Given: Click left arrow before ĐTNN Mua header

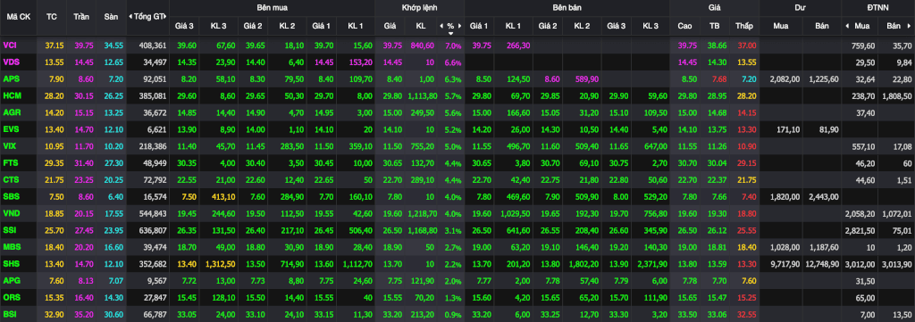Looking at the screenshot, I should pos(847,26).
